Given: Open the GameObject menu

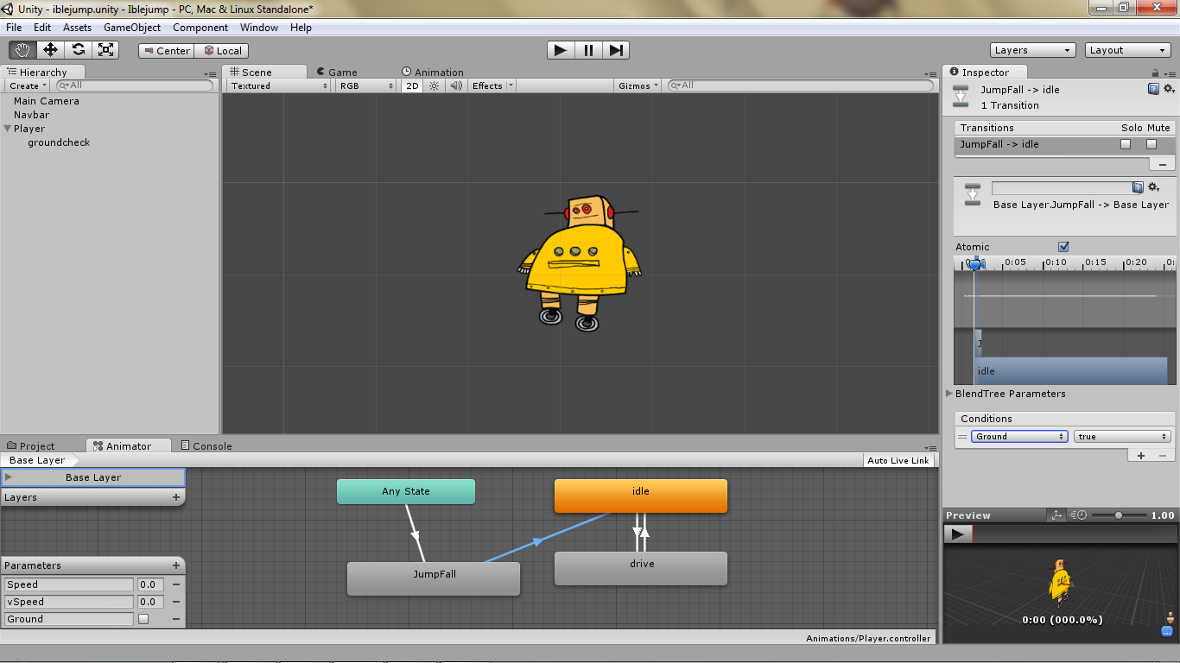Looking at the screenshot, I should click(x=132, y=27).
